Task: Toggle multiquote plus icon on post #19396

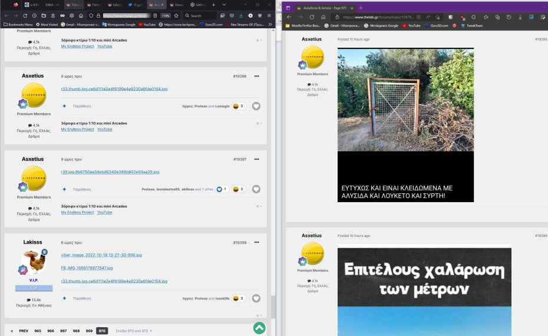Action: coord(65,106)
